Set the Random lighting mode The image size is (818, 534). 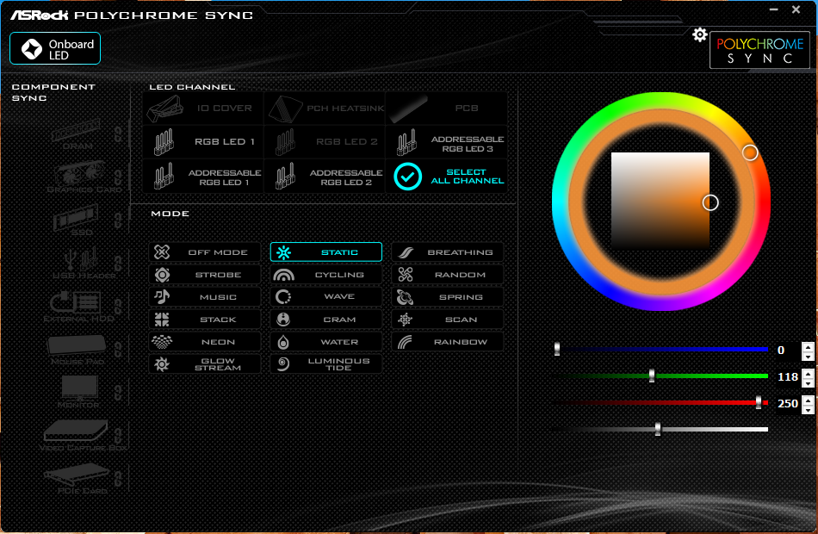448,275
